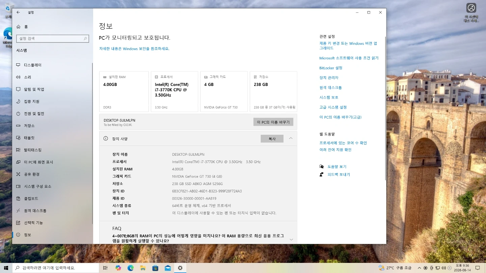Click the 공유 환경 sidebar icon
This screenshot has height=273, width=486.
(18, 174)
